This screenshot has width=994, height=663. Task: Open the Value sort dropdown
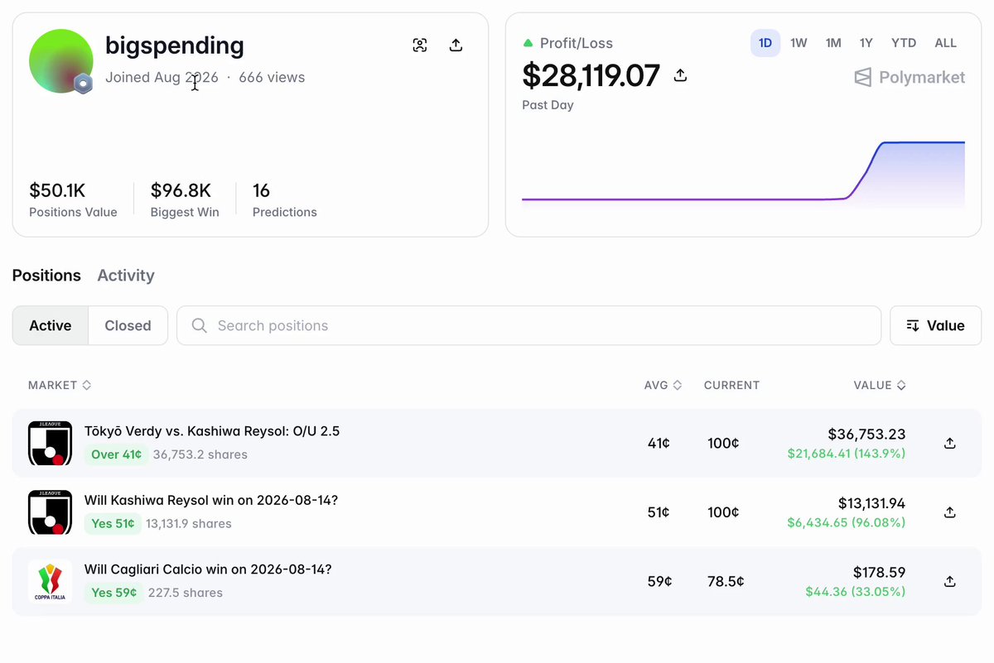(935, 325)
